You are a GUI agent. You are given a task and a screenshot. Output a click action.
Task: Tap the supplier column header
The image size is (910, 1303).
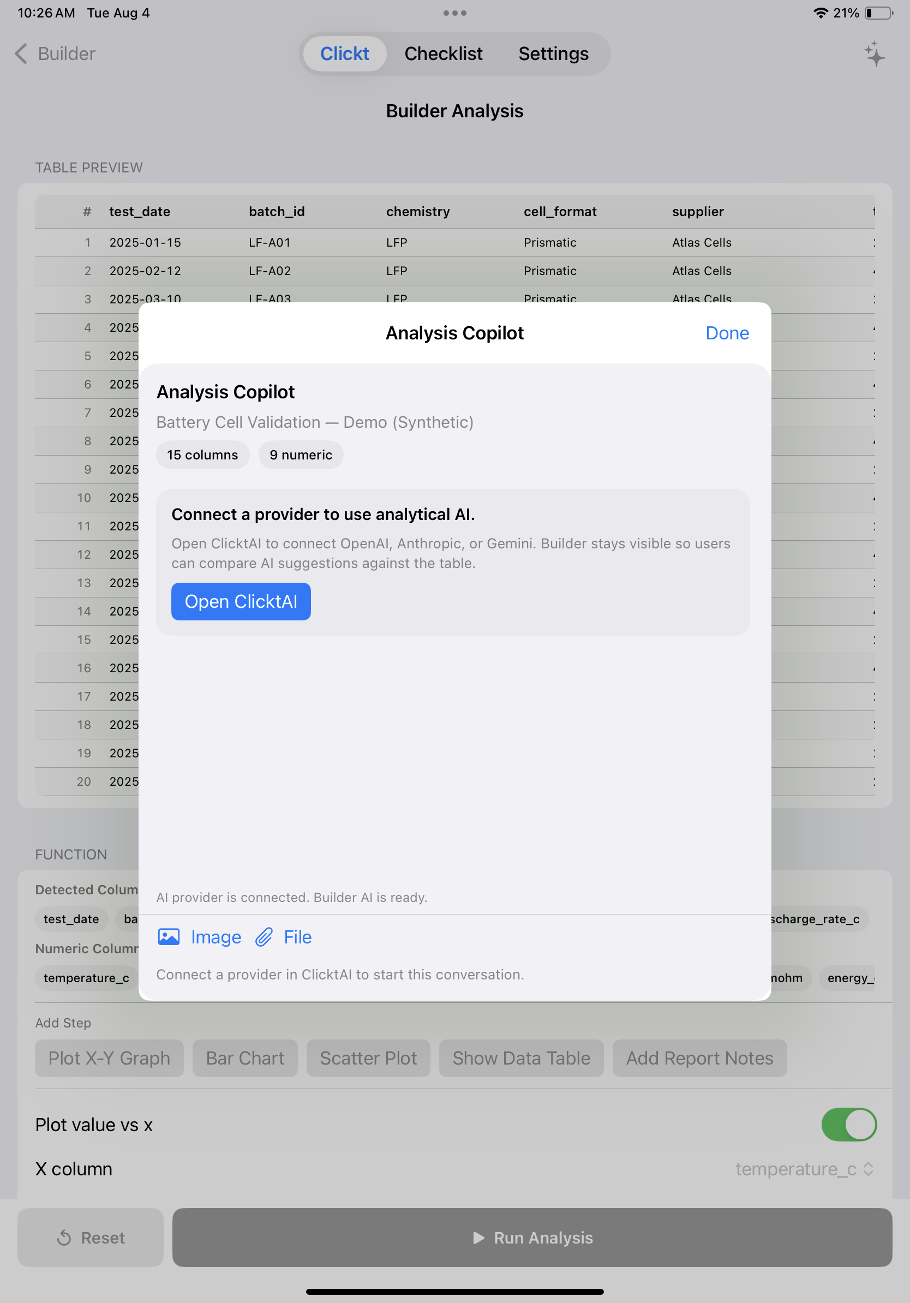pyautogui.click(x=698, y=212)
